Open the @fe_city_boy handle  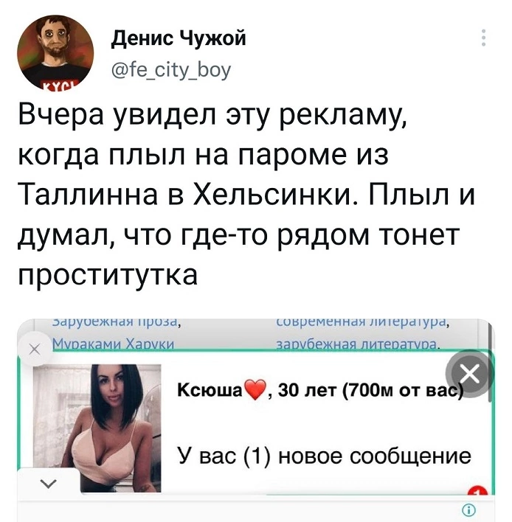(170, 70)
